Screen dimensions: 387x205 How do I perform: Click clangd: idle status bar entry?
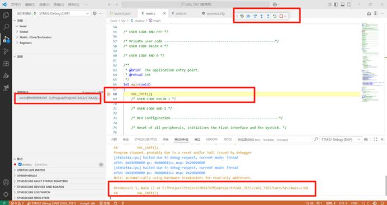coord(87,203)
